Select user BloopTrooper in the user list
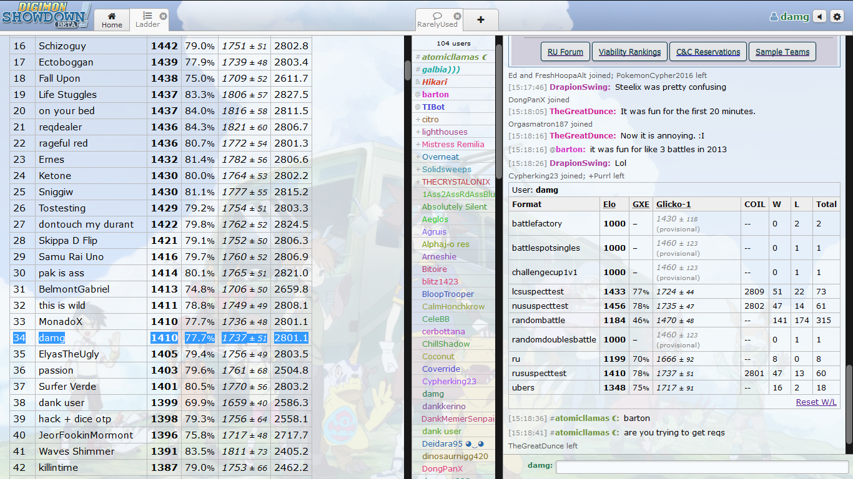This screenshot has width=853, height=479. [453, 294]
